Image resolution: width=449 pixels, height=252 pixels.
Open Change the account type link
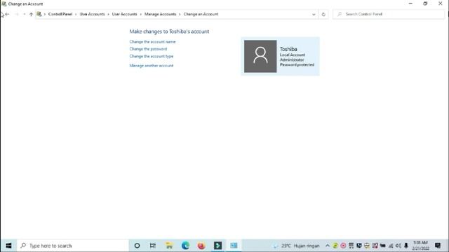152,56
